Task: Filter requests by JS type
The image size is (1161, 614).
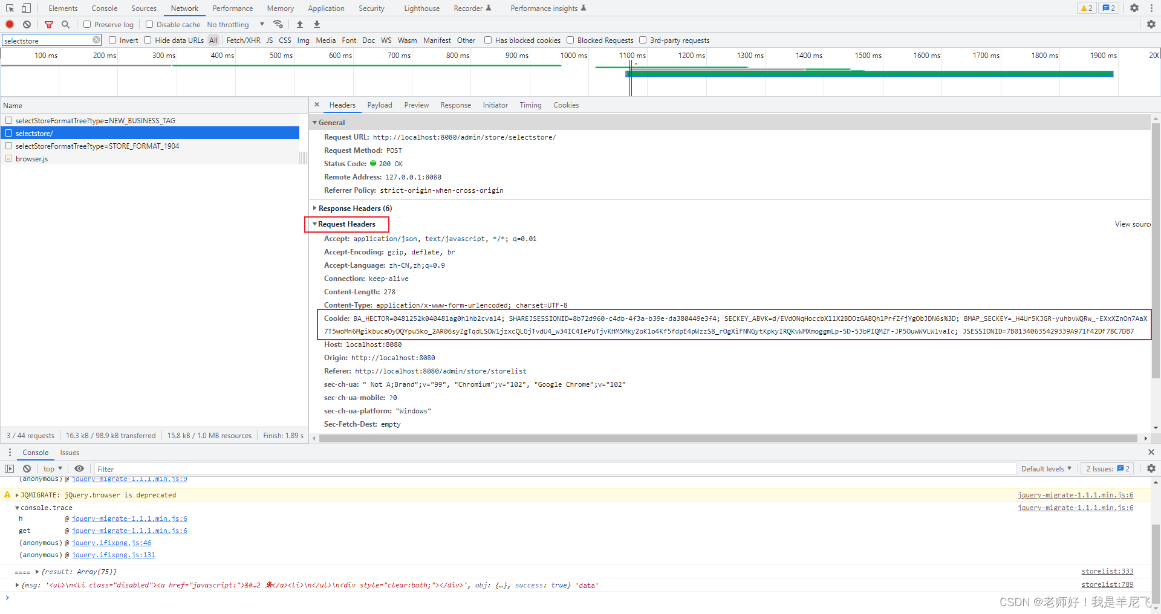Action: click(270, 40)
